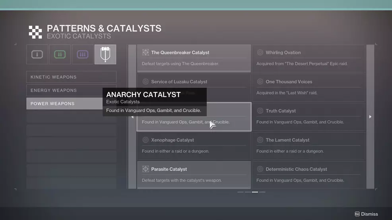Select Energy Weapons category
The width and height of the screenshot is (392, 220).
71,90
